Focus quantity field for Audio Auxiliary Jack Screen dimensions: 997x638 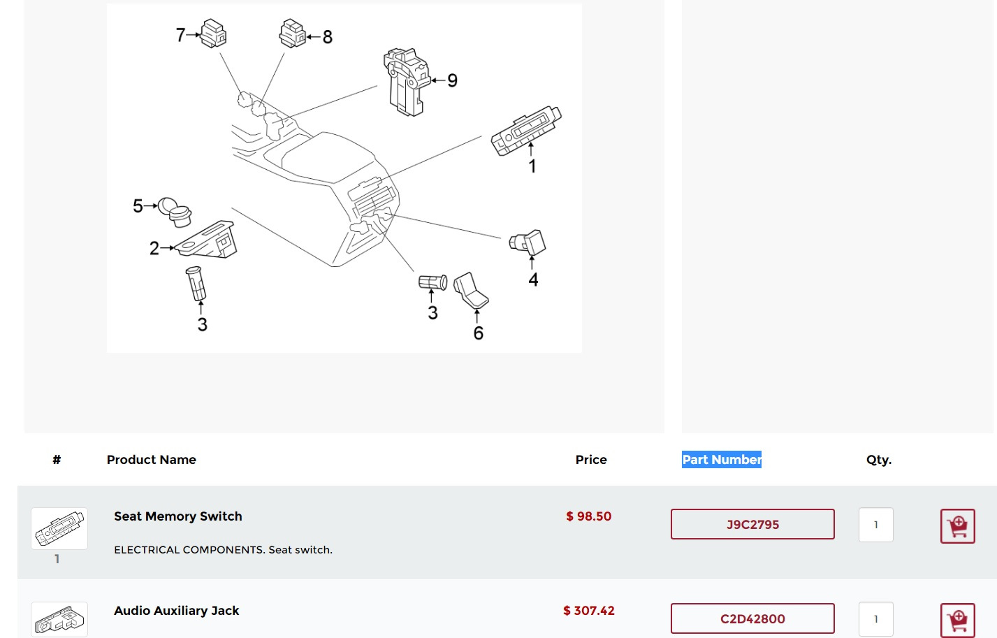tap(875, 619)
